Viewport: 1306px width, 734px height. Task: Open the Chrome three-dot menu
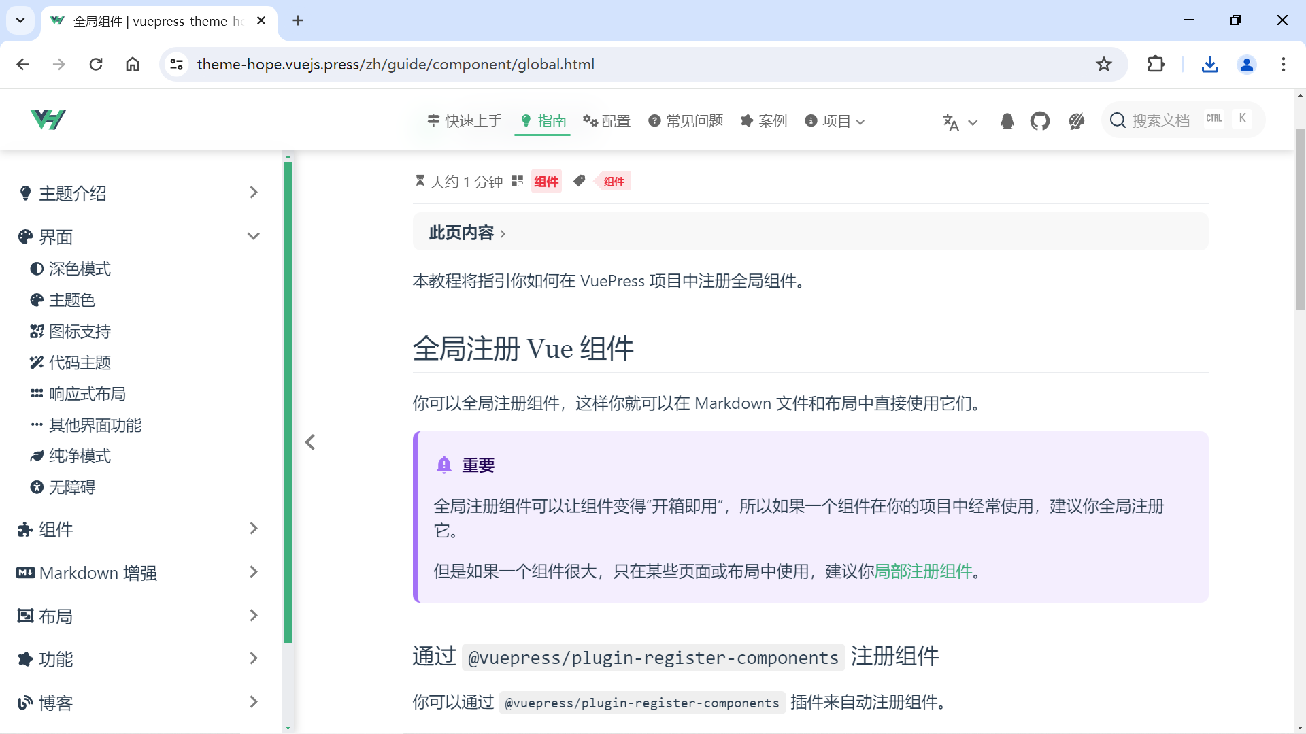tap(1284, 64)
